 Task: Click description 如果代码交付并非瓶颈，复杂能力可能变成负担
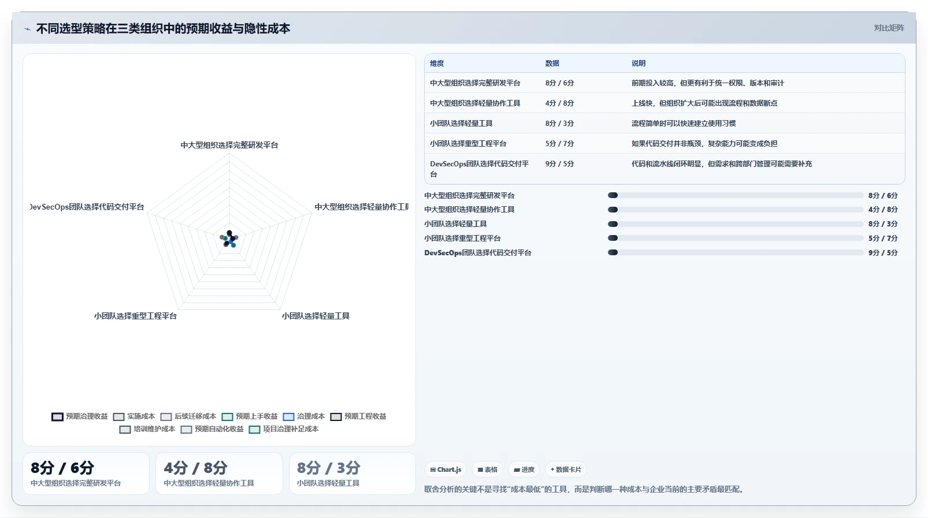point(704,144)
